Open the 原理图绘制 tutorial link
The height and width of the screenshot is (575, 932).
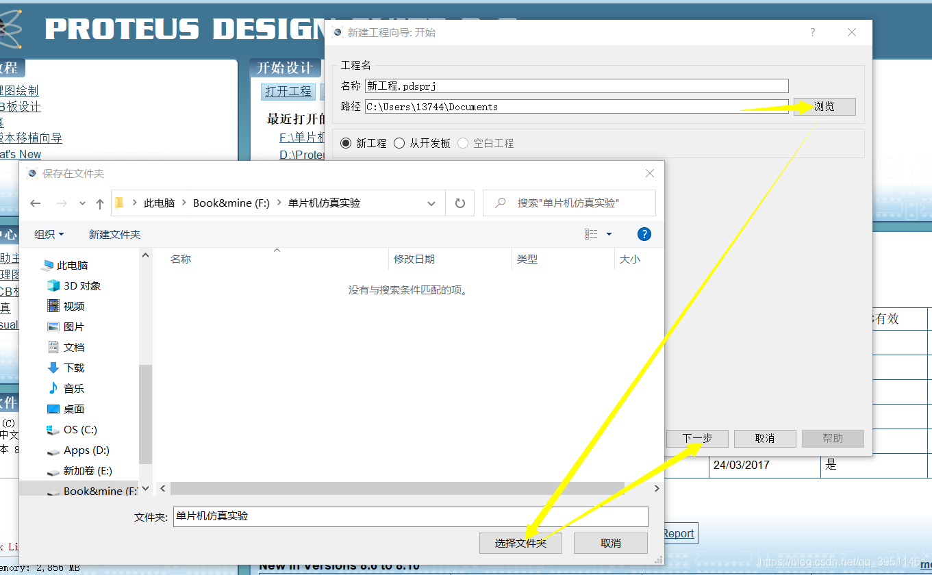19,91
